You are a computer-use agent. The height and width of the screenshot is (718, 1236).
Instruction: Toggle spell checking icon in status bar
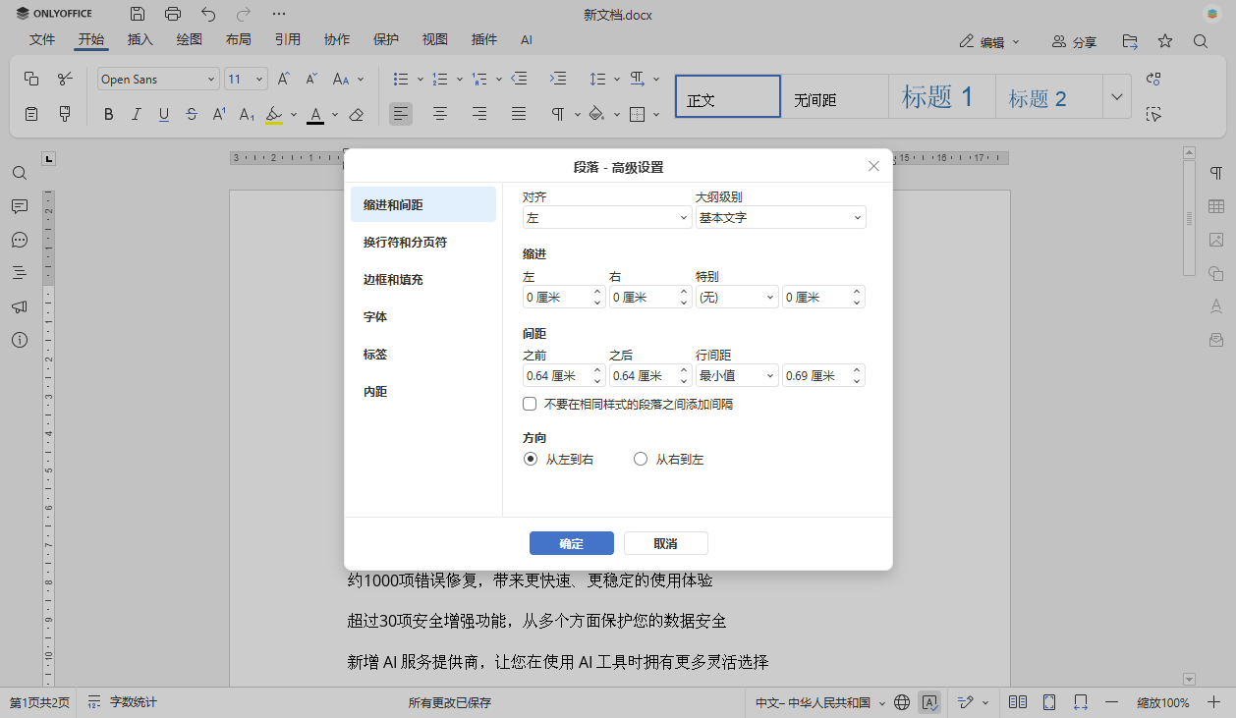click(x=929, y=702)
